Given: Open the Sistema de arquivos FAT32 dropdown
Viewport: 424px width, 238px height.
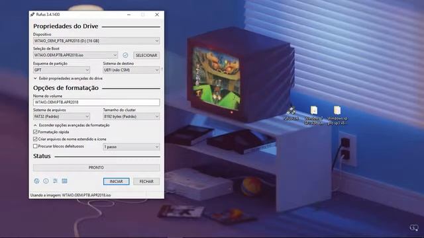Looking at the screenshot, I should click(62, 116).
